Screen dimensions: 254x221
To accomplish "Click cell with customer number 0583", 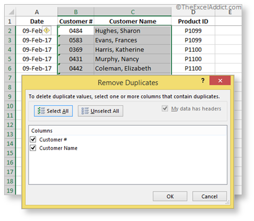I will pyautogui.click(x=76, y=40).
